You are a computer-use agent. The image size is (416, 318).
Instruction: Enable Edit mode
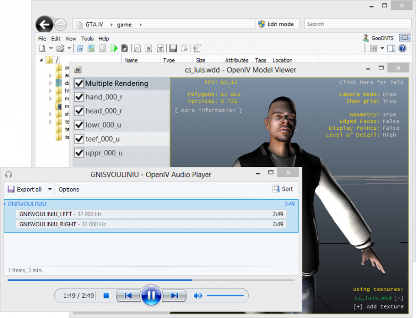point(277,24)
